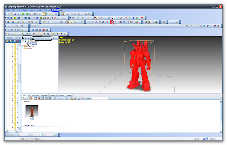Click the gray sphere shading icon
227x145 pixels.
pos(146,22)
